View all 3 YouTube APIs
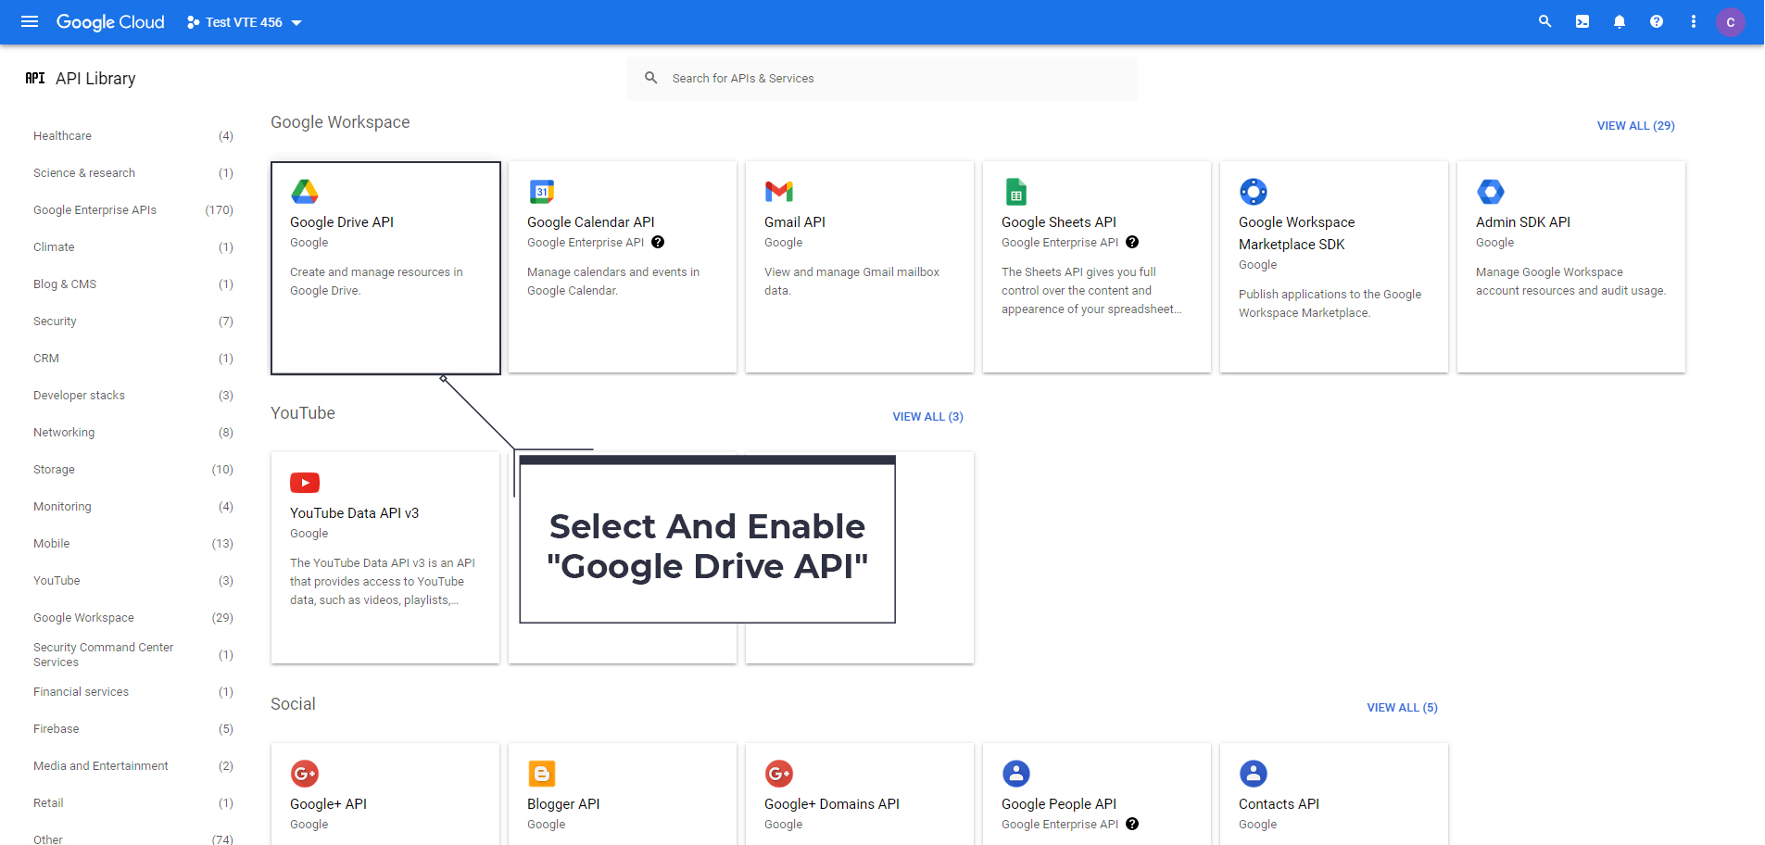 pos(927,417)
